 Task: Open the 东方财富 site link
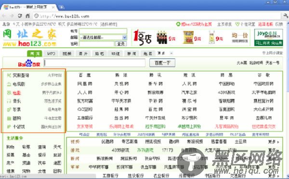(x=85, y=101)
